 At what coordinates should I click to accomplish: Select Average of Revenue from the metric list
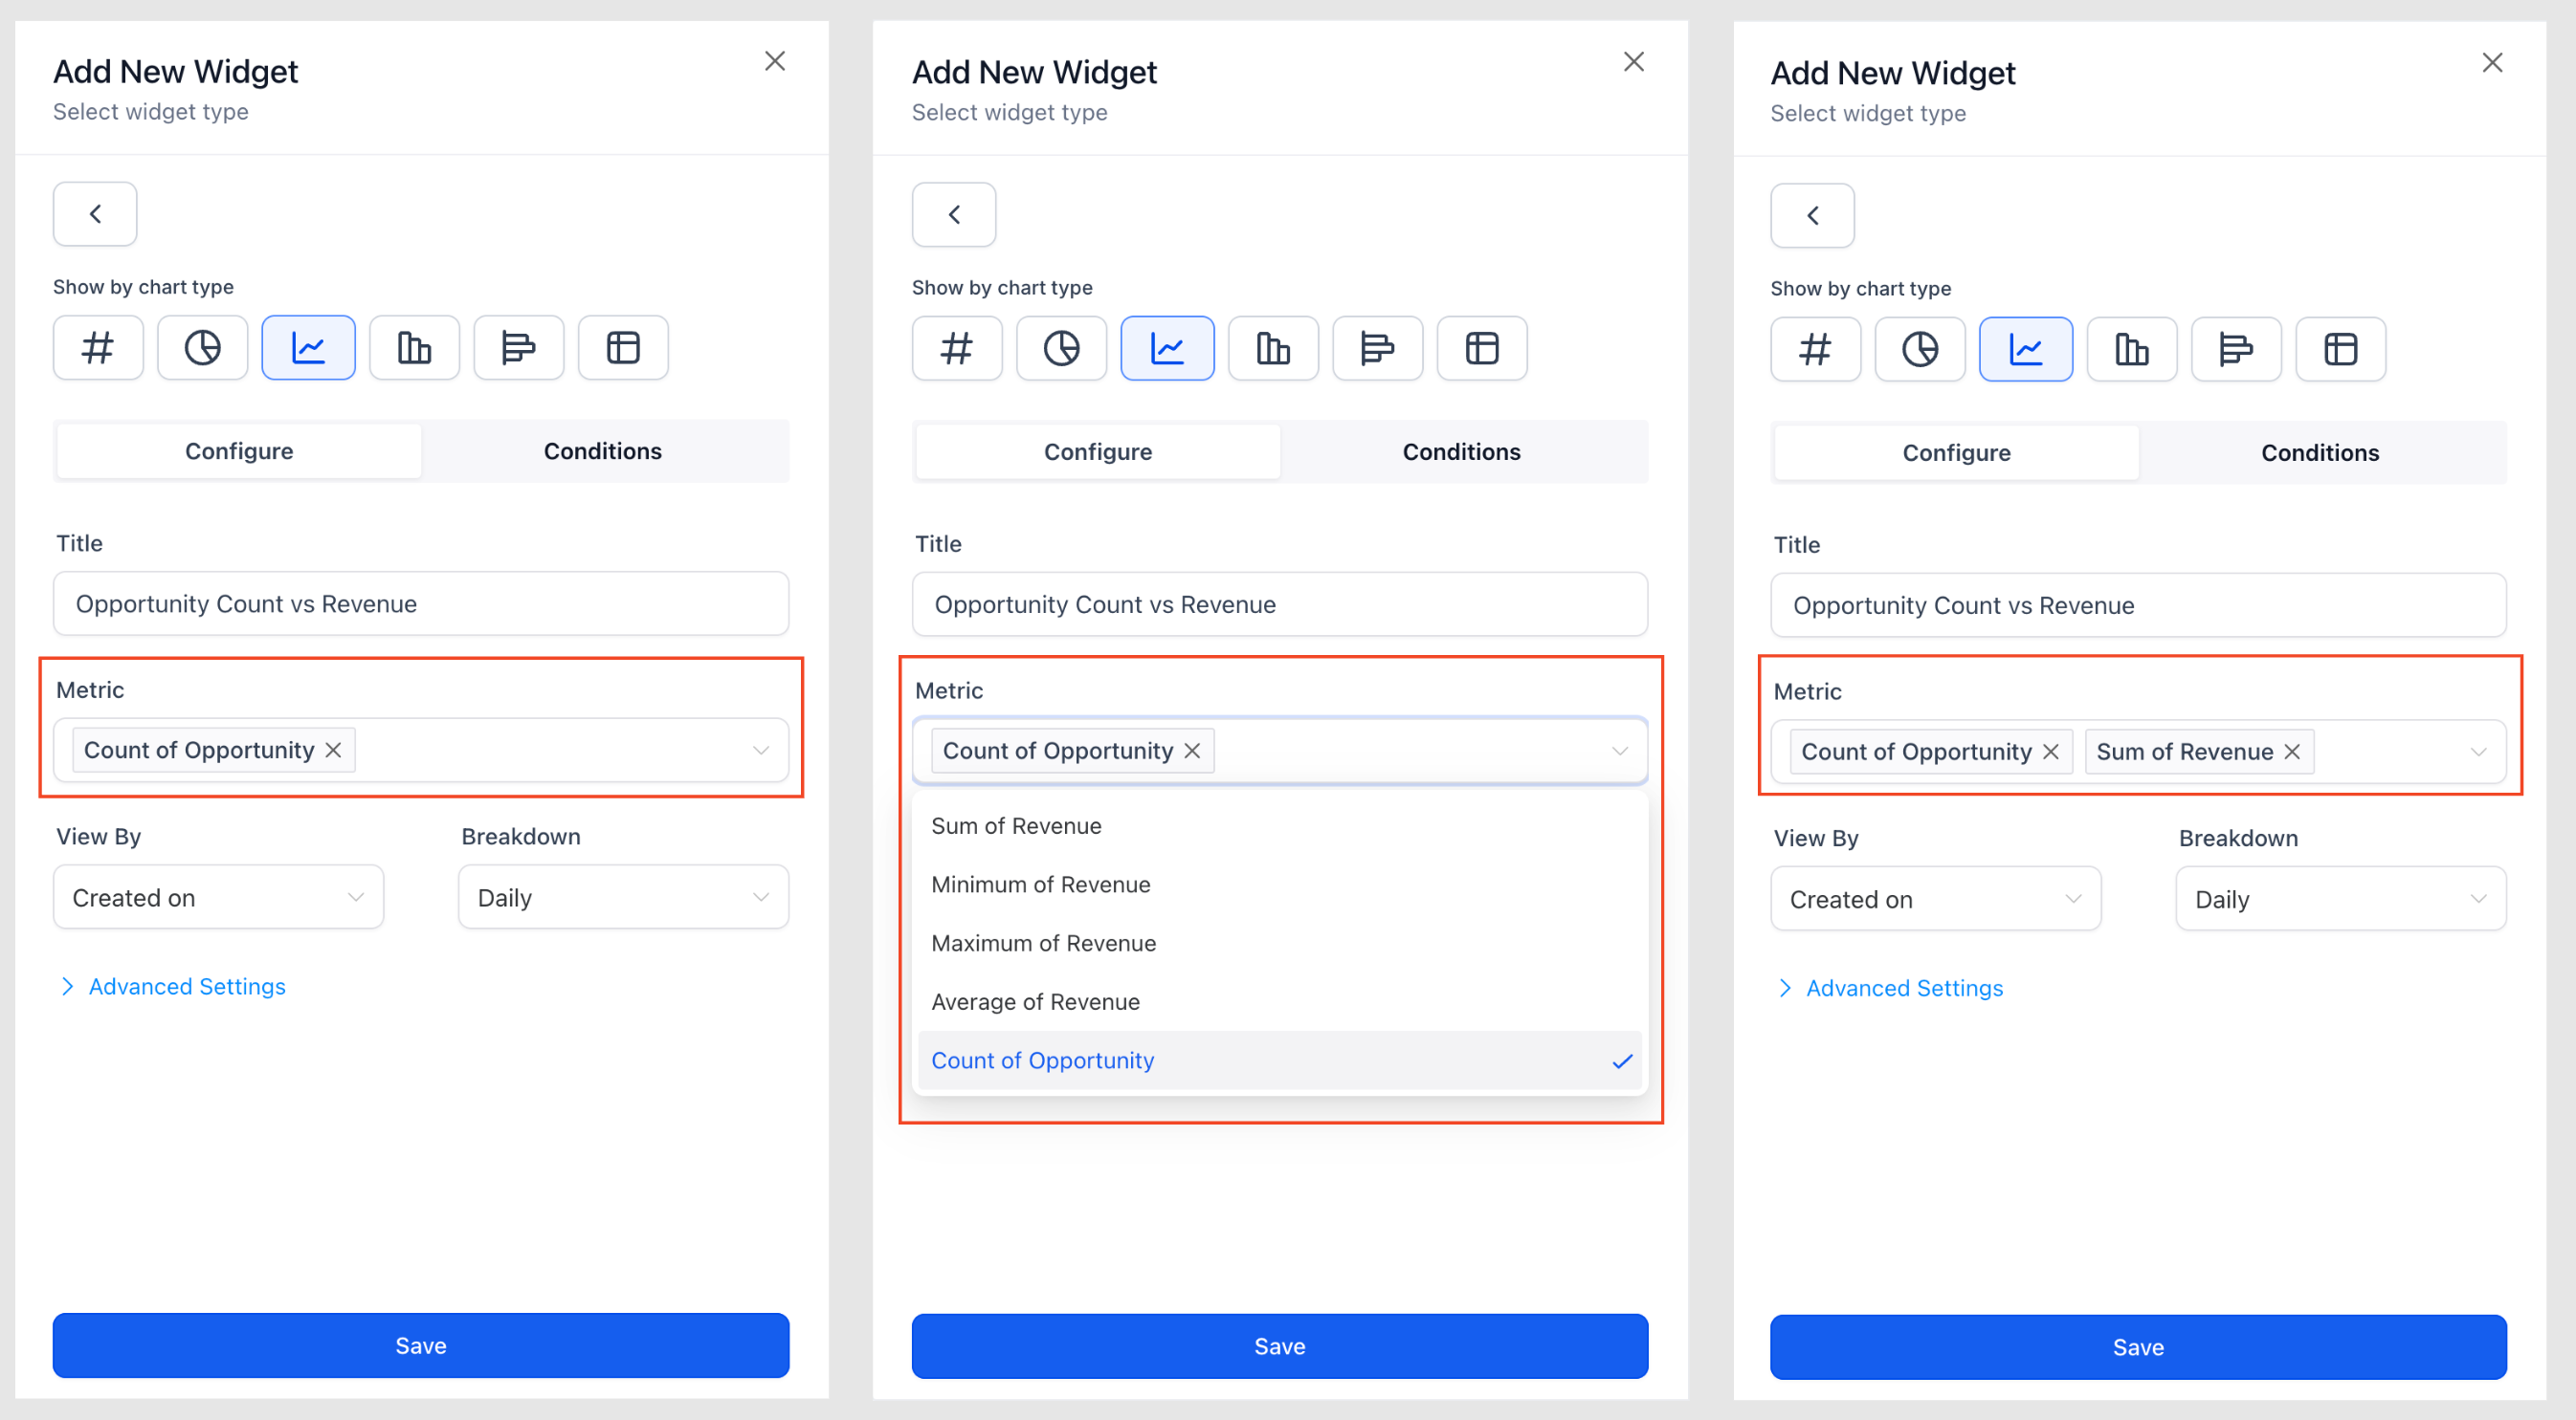pyautogui.click(x=1035, y=1001)
